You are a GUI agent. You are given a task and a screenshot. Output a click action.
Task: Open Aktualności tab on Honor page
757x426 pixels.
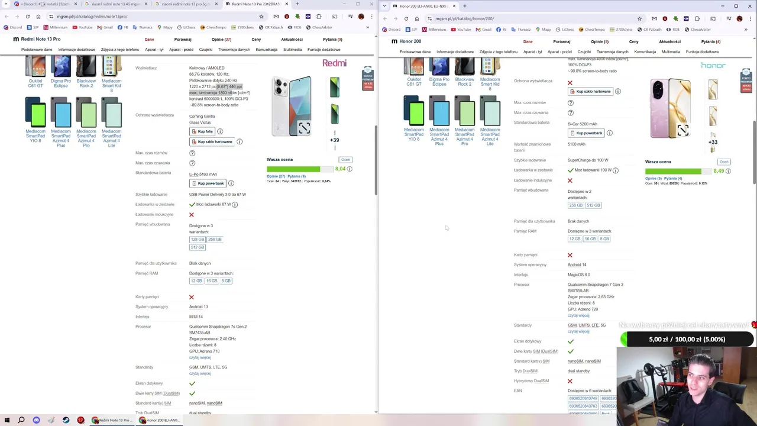click(x=670, y=42)
